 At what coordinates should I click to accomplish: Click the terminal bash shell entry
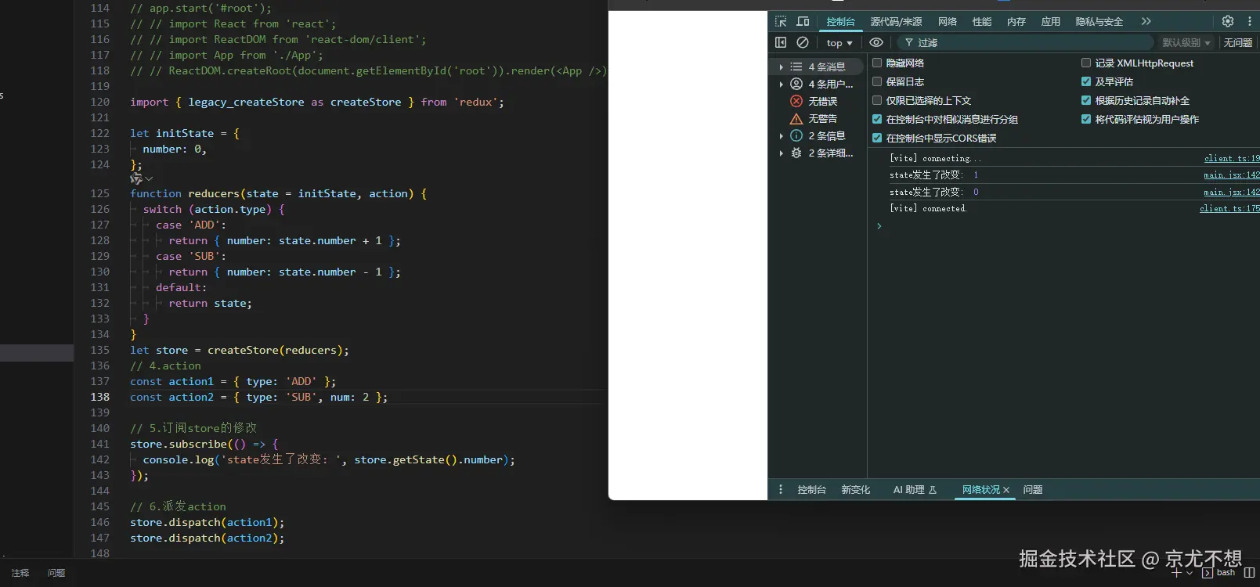[x=1219, y=573]
